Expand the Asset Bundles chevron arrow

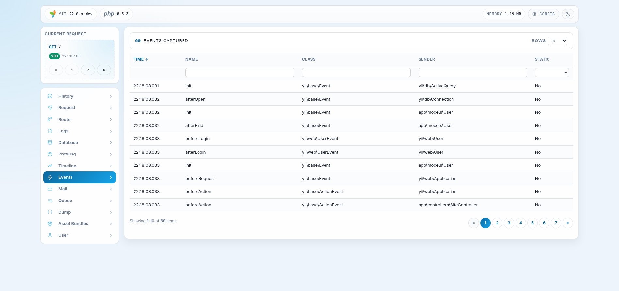111,224
